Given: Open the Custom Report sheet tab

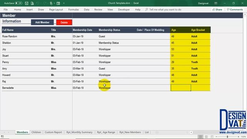Looking at the screenshot, I should (x=53, y=132).
